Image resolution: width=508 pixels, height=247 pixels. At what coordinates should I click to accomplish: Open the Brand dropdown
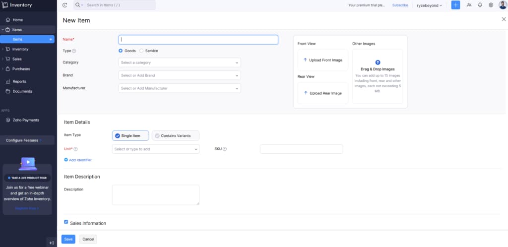pos(180,75)
